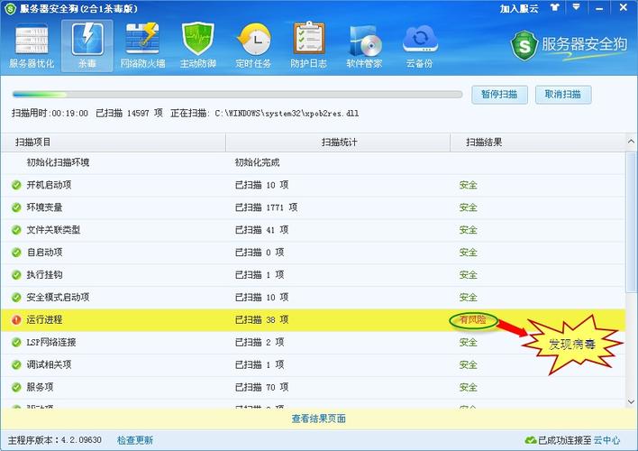Click the 云中心 link in status bar
Screen dimensions: 638x451
pyautogui.click(x=606, y=440)
